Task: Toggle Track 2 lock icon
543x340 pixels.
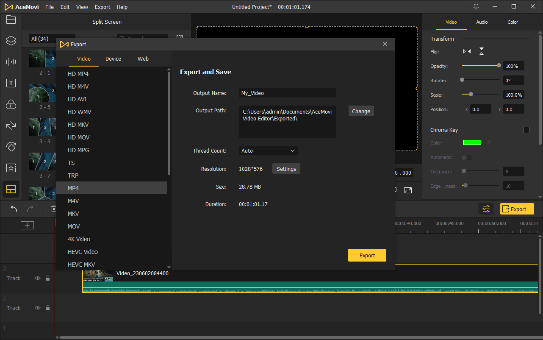Action: pos(48,308)
